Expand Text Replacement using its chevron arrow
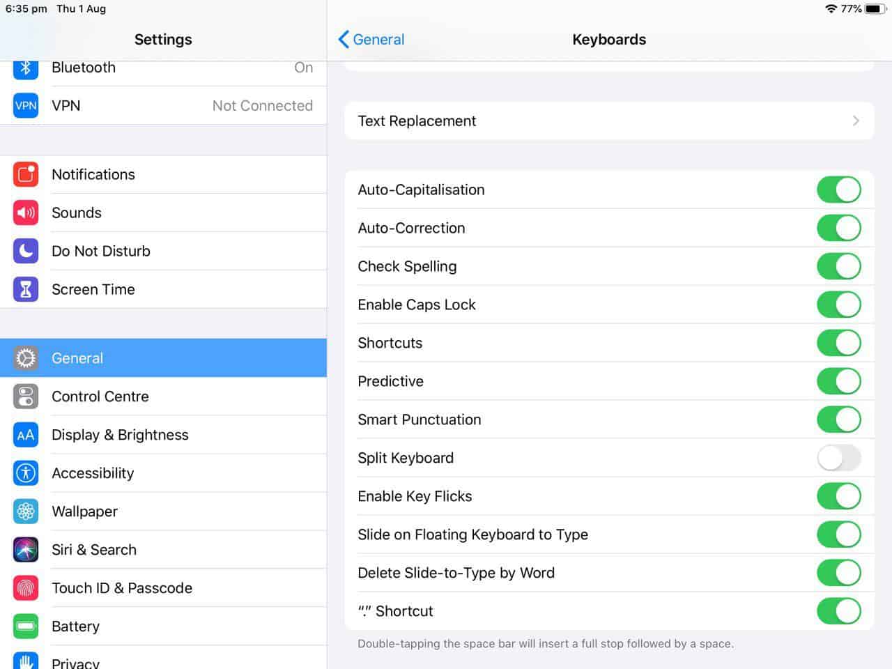 (856, 121)
